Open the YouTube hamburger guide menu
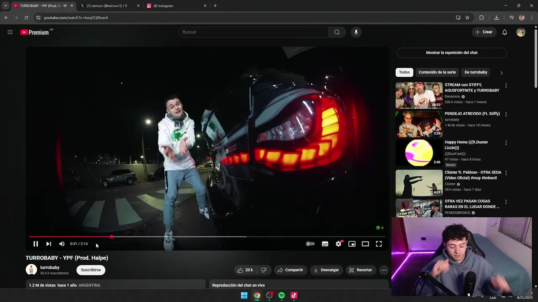This screenshot has width=538, height=302. coord(10,32)
